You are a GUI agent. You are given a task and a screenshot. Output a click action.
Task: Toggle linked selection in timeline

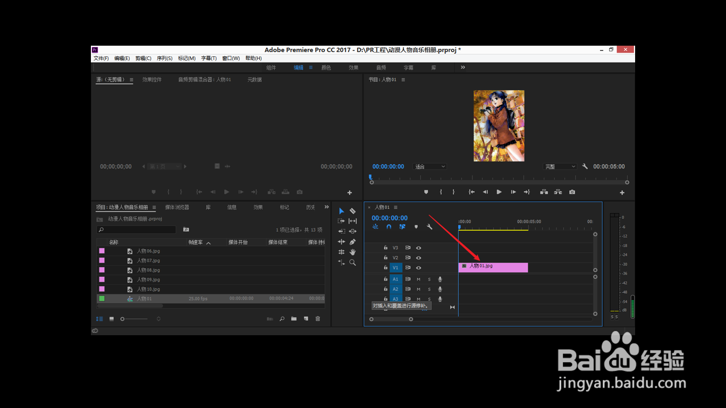click(402, 227)
